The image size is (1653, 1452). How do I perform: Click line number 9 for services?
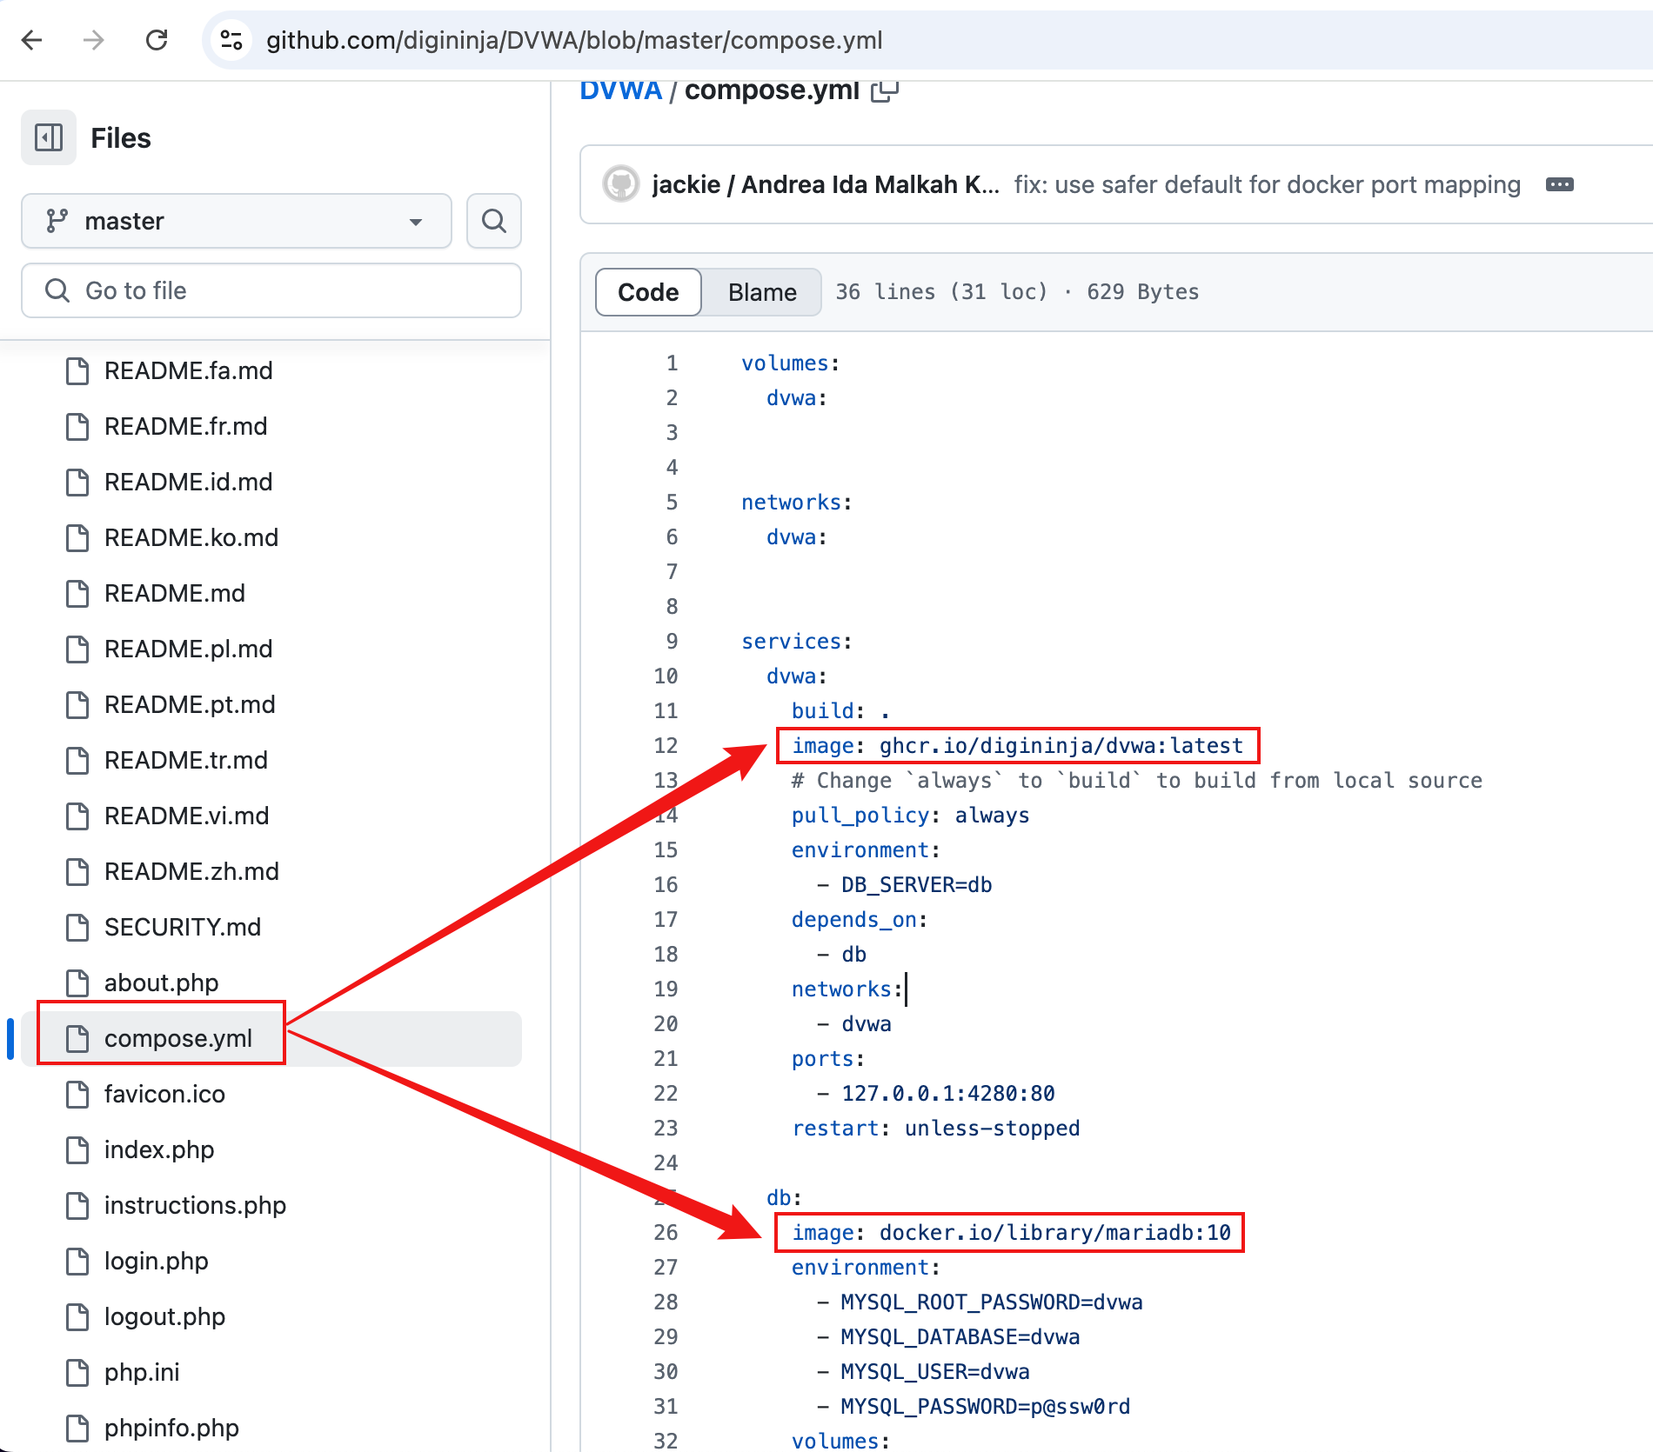672,642
